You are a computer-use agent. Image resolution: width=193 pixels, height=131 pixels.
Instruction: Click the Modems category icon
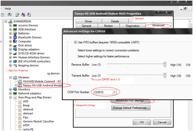pos(15,77)
